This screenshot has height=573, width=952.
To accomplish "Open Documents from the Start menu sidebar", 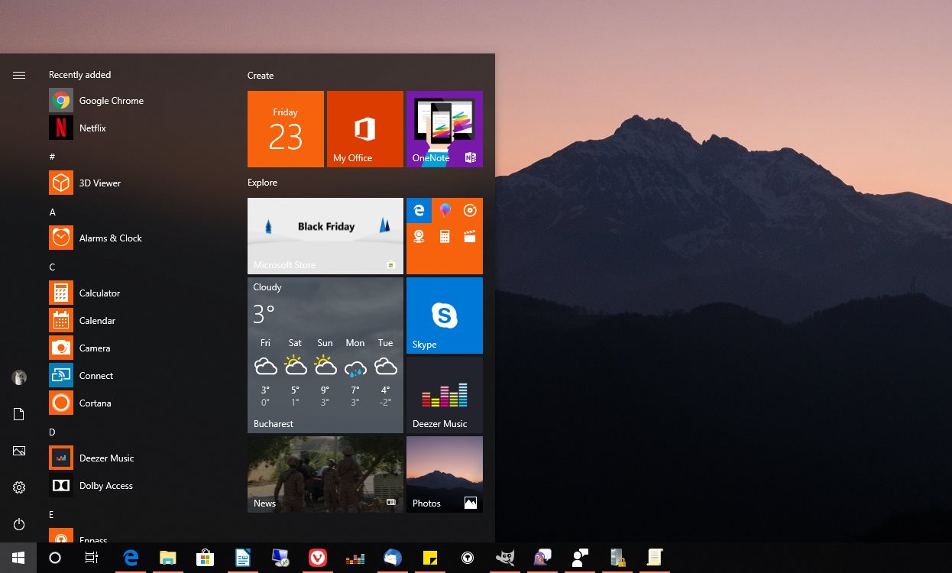I will pyautogui.click(x=18, y=413).
